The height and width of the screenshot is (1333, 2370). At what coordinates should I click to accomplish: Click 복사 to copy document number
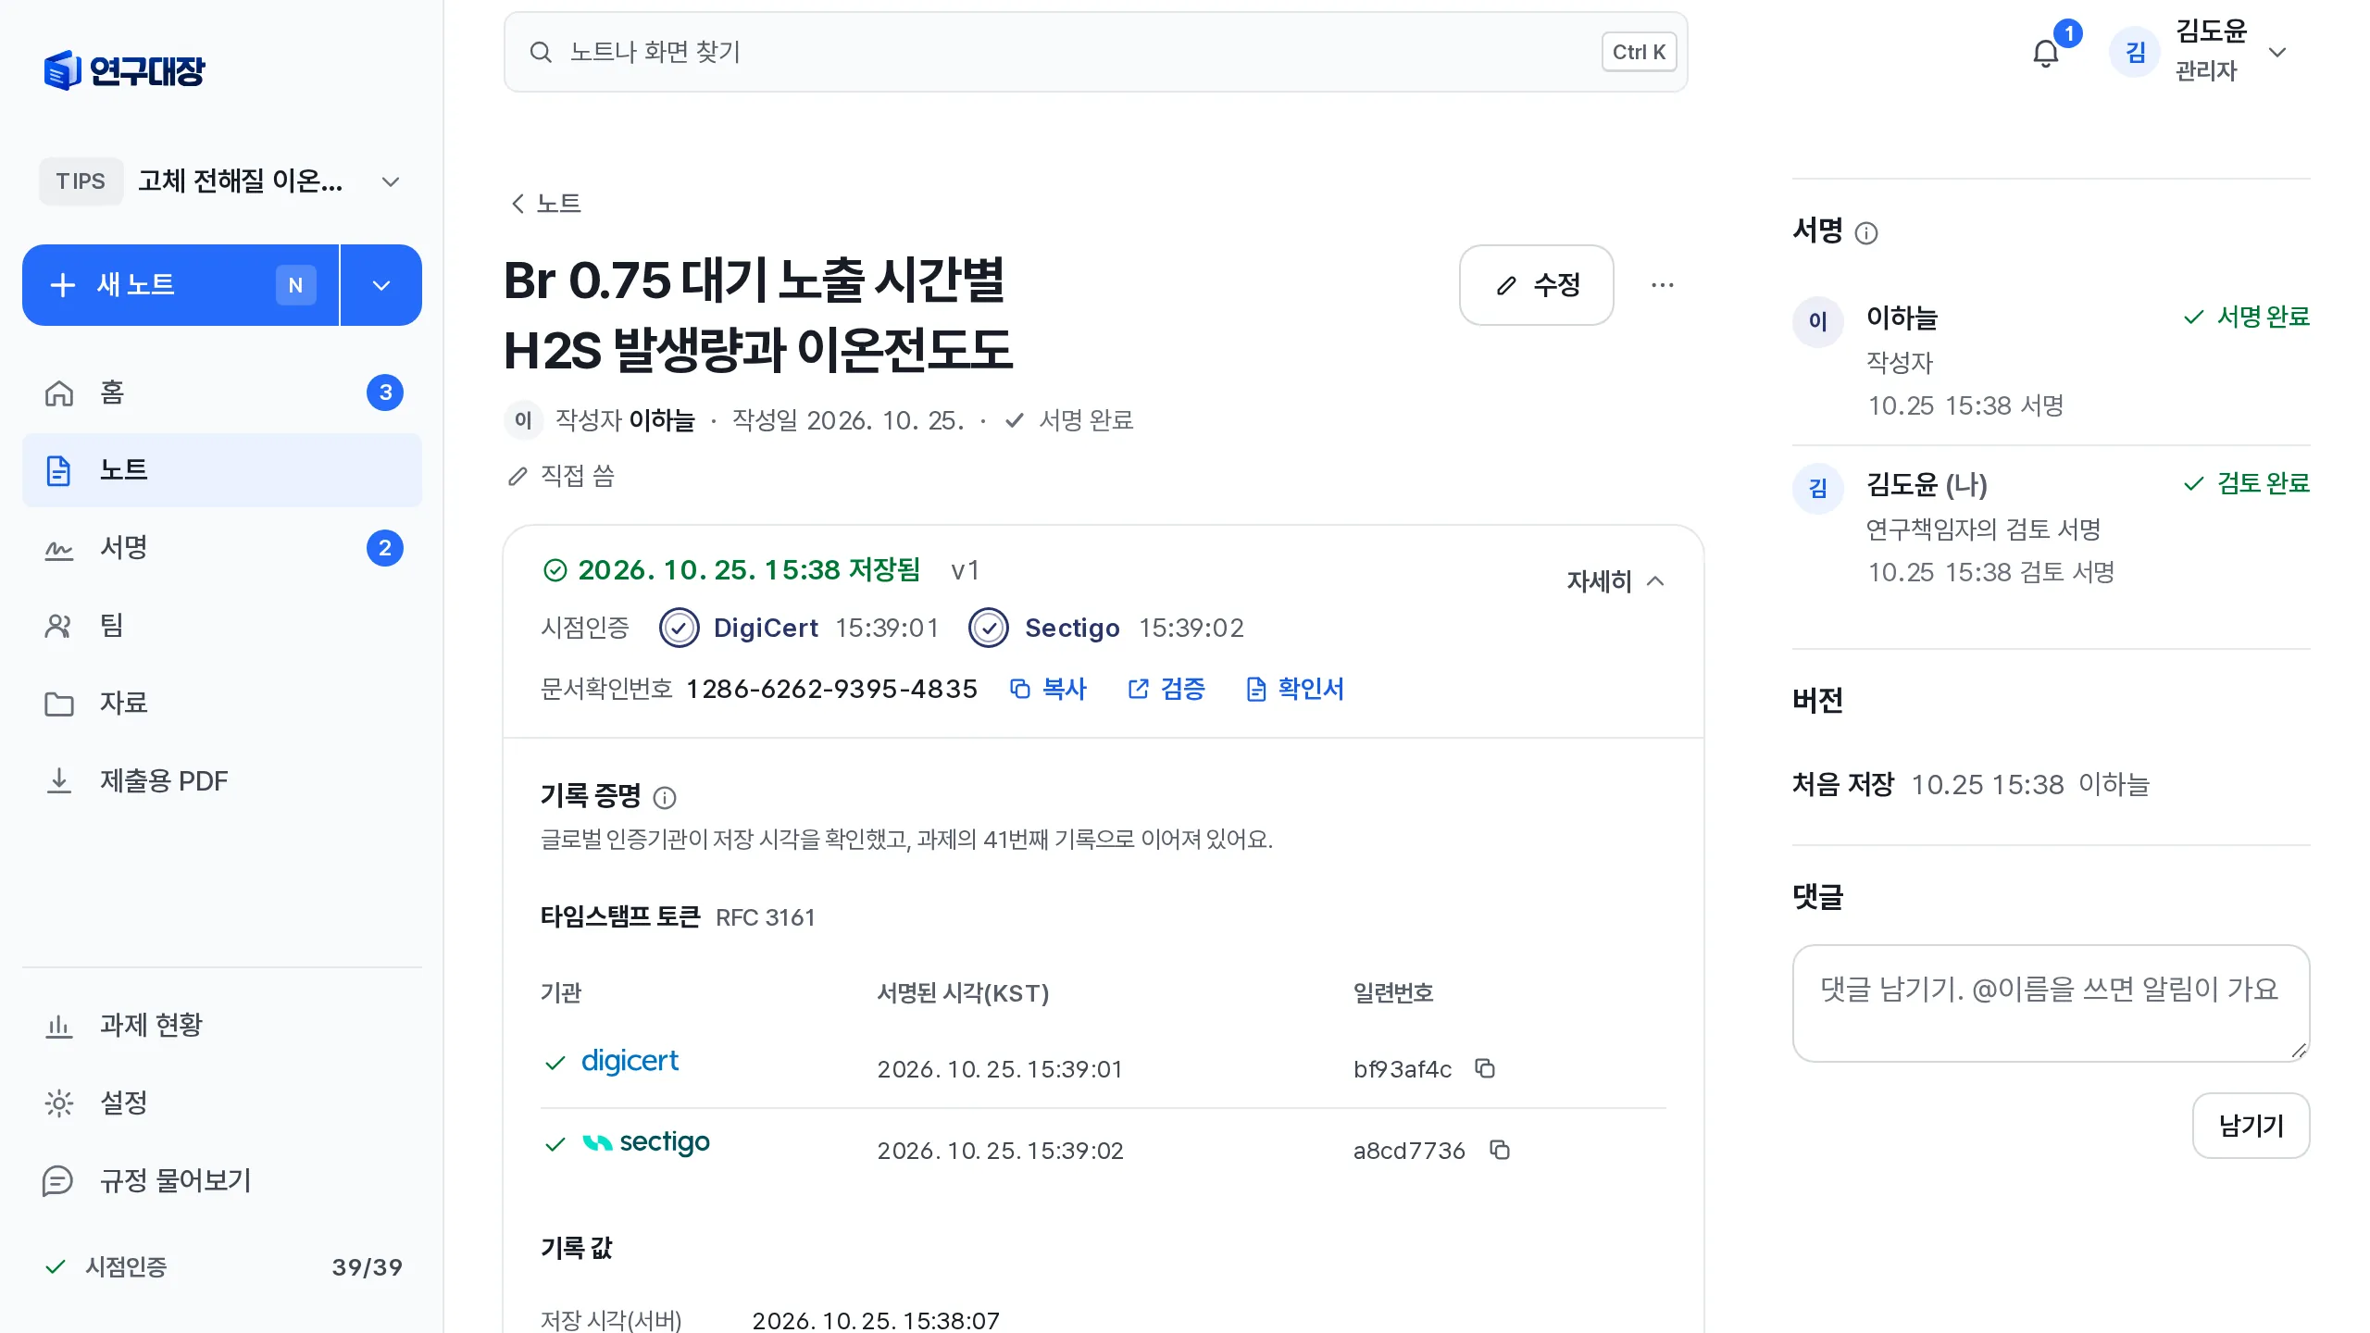[1048, 689]
